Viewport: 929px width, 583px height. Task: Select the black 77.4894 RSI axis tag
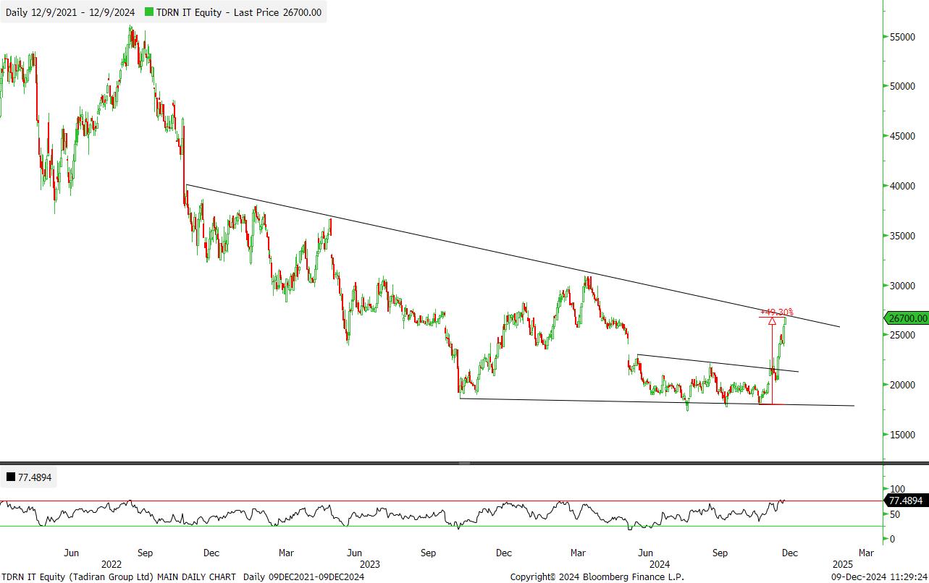coord(907,501)
